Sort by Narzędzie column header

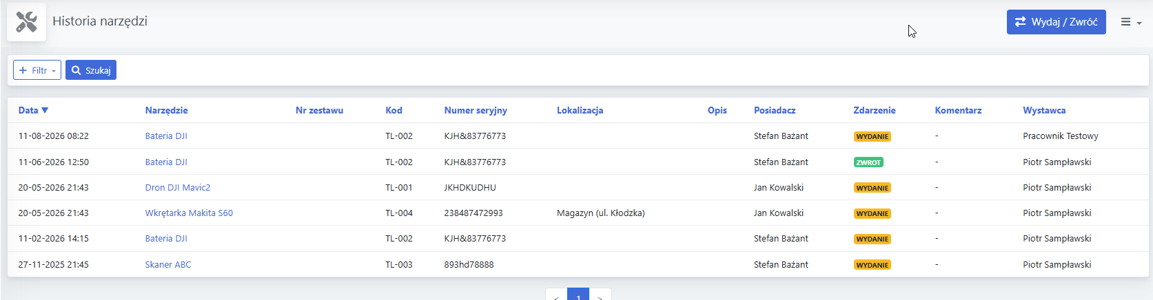pyautogui.click(x=166, y=110)
